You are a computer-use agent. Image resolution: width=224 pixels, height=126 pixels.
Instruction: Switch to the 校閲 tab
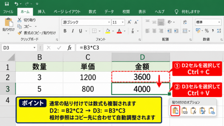(126, 12)
